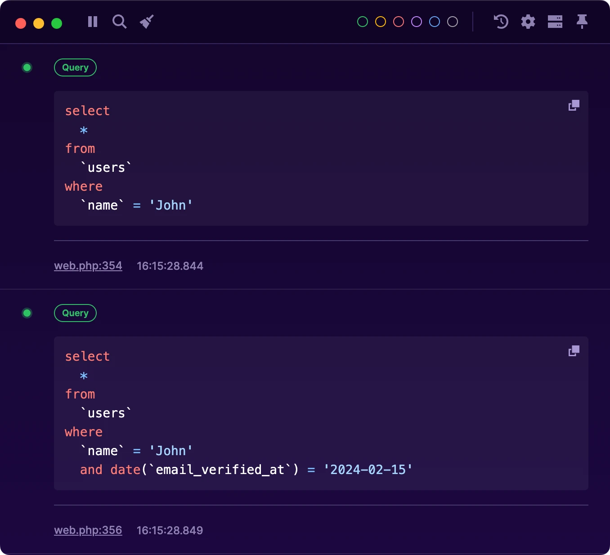The image size is (610, 555).
Task: Copy the email_verified_at query with copy icon
Action: point(574,351)
